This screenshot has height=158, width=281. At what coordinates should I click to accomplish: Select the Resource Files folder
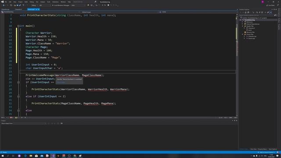pyautogui.click(x=250, y=32)
